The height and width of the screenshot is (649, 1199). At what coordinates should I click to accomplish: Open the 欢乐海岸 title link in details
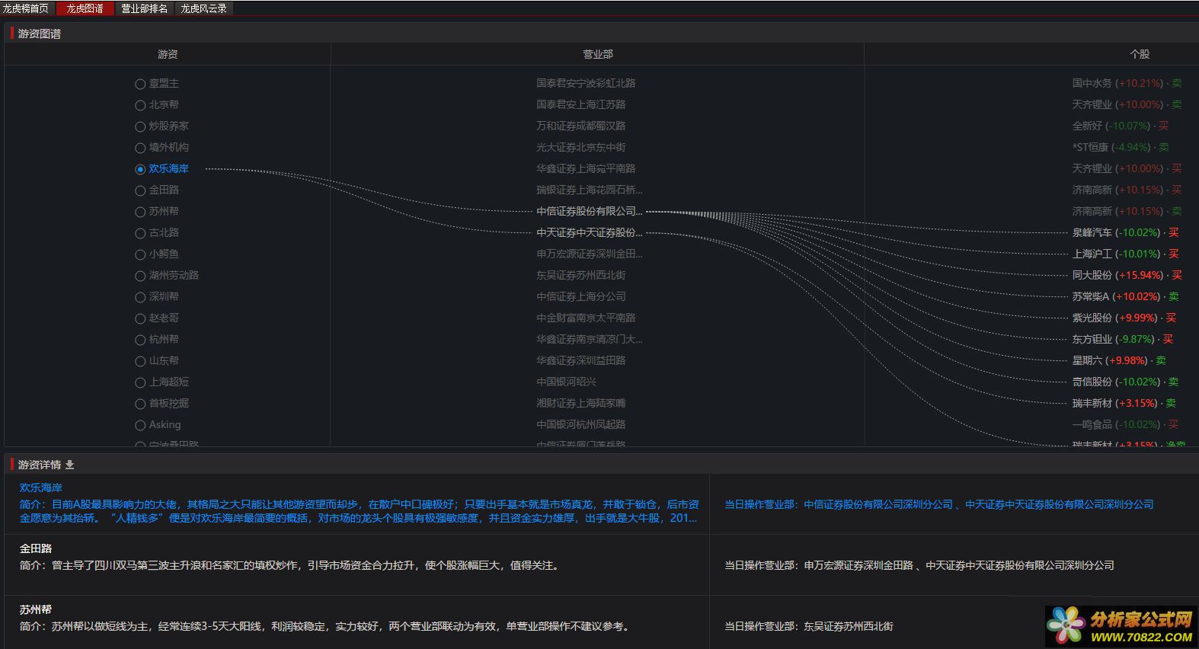(41, 488)
